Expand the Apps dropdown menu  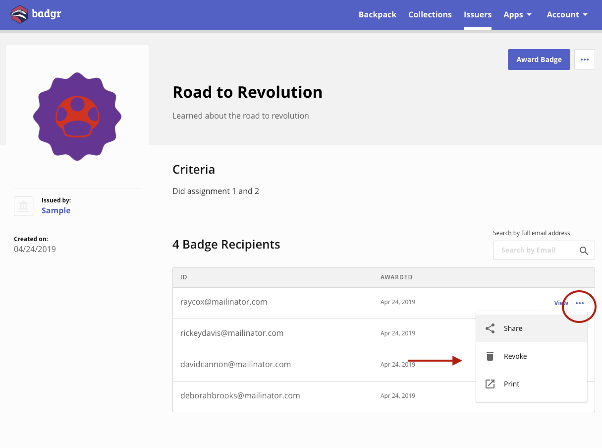(517, 14)
